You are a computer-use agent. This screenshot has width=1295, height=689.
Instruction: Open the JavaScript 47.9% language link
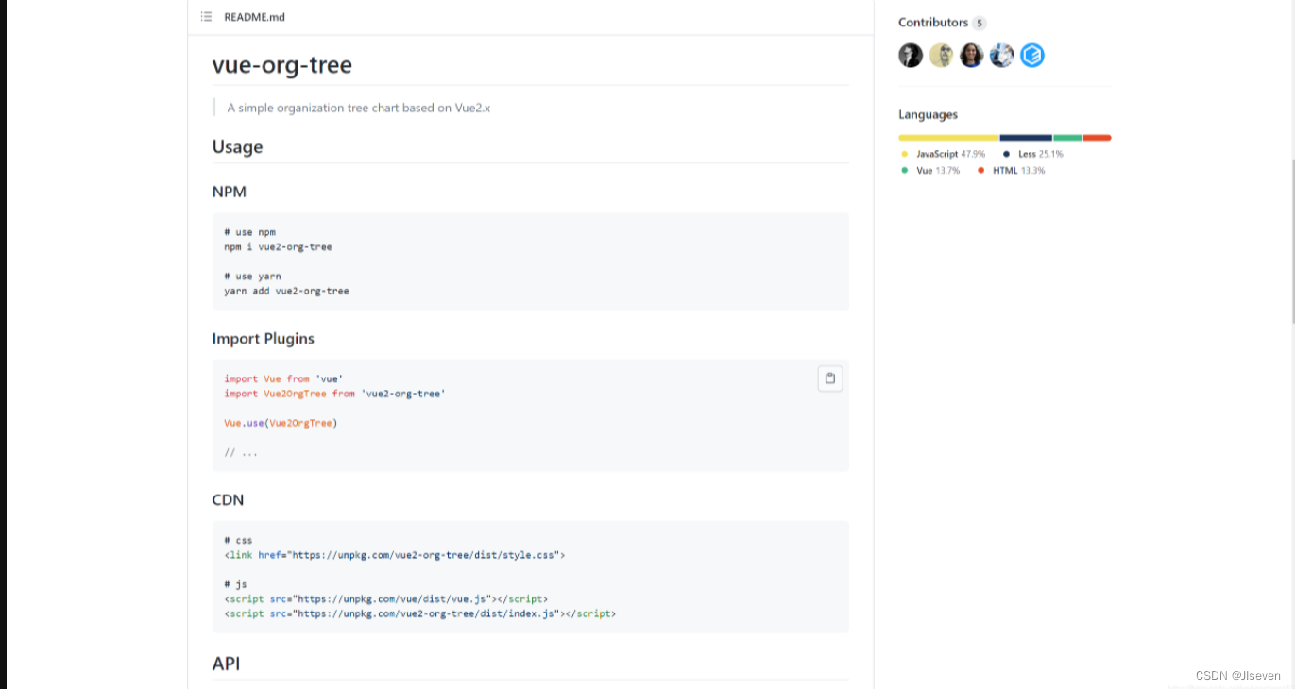tap(949, 154)
